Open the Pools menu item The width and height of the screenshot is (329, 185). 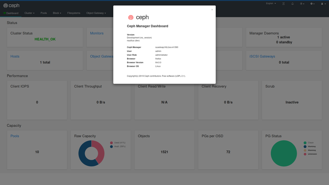[x=44, y=13]
